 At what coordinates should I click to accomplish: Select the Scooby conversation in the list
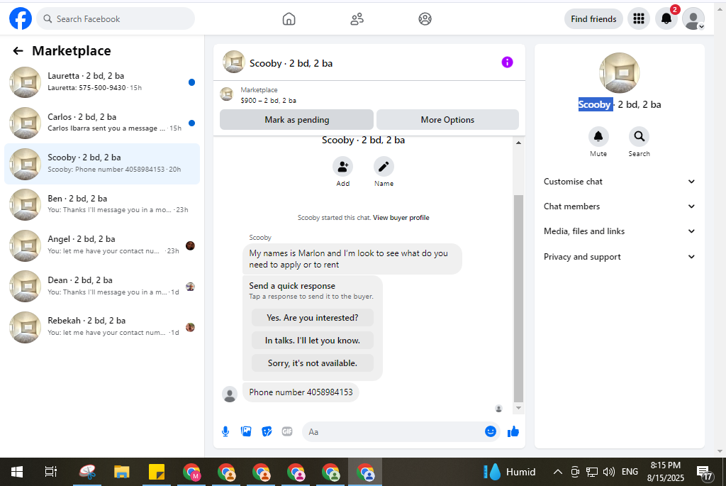(102, 164)
